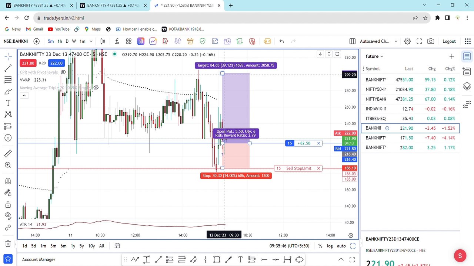Select the INDIAVIX watchlist row
This screenshot has height=266, width=474.
pos(410,109)
